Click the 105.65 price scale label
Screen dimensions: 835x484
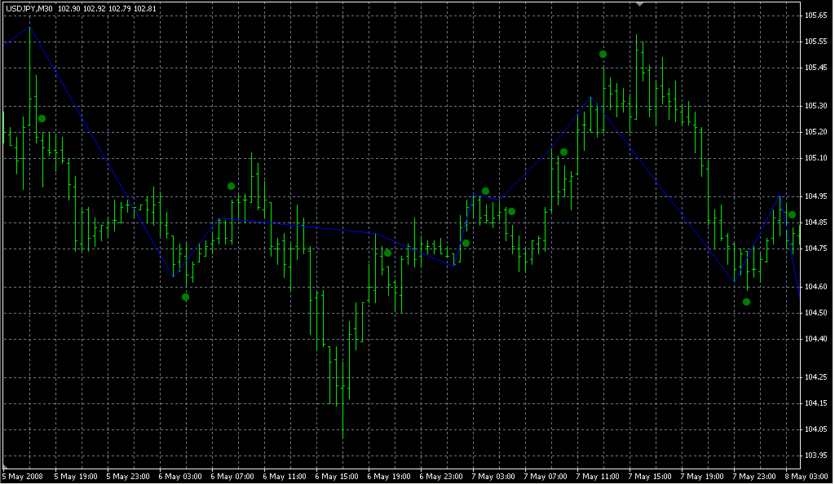(x=815, y=15)
